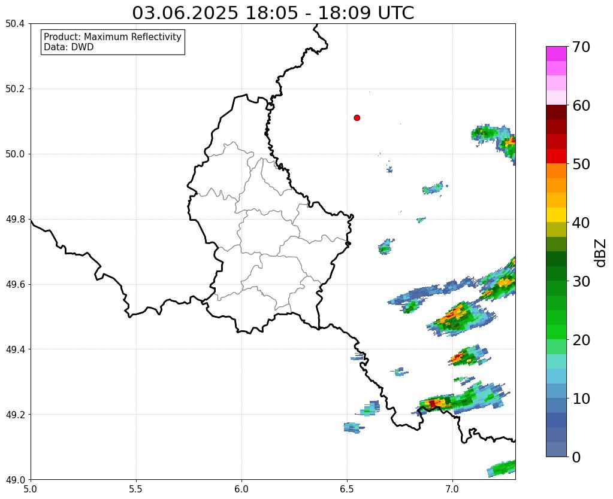Click latitude axis label 50.0
613x499 pixels.
click(15, 154)
